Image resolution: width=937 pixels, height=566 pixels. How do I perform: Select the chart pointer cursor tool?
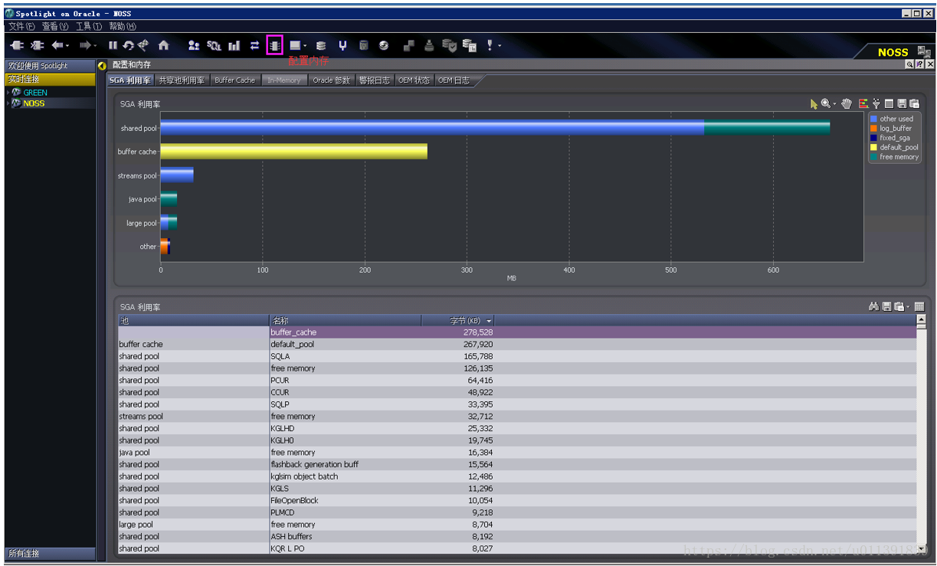[814, 103]
